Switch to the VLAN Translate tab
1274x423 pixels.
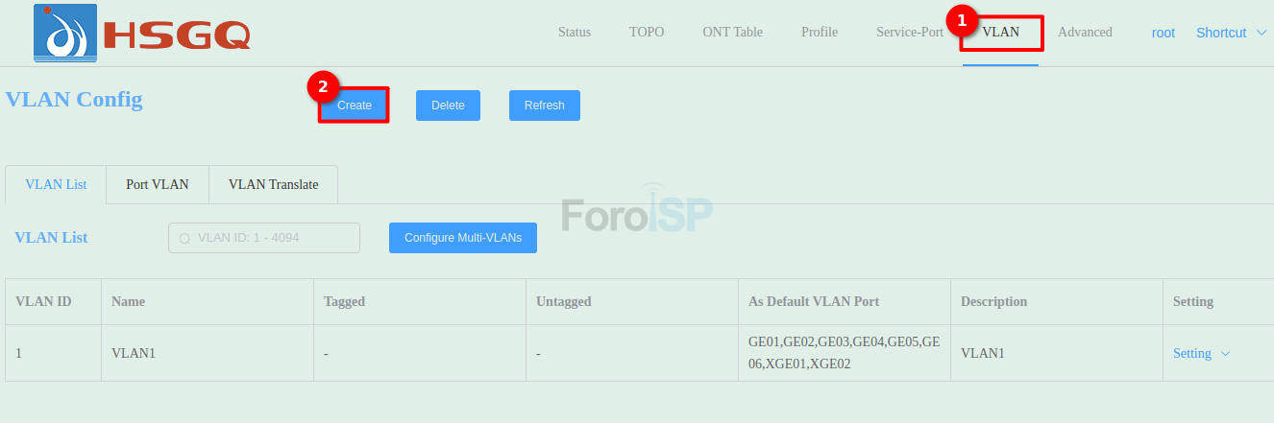[x=273, y=184]
